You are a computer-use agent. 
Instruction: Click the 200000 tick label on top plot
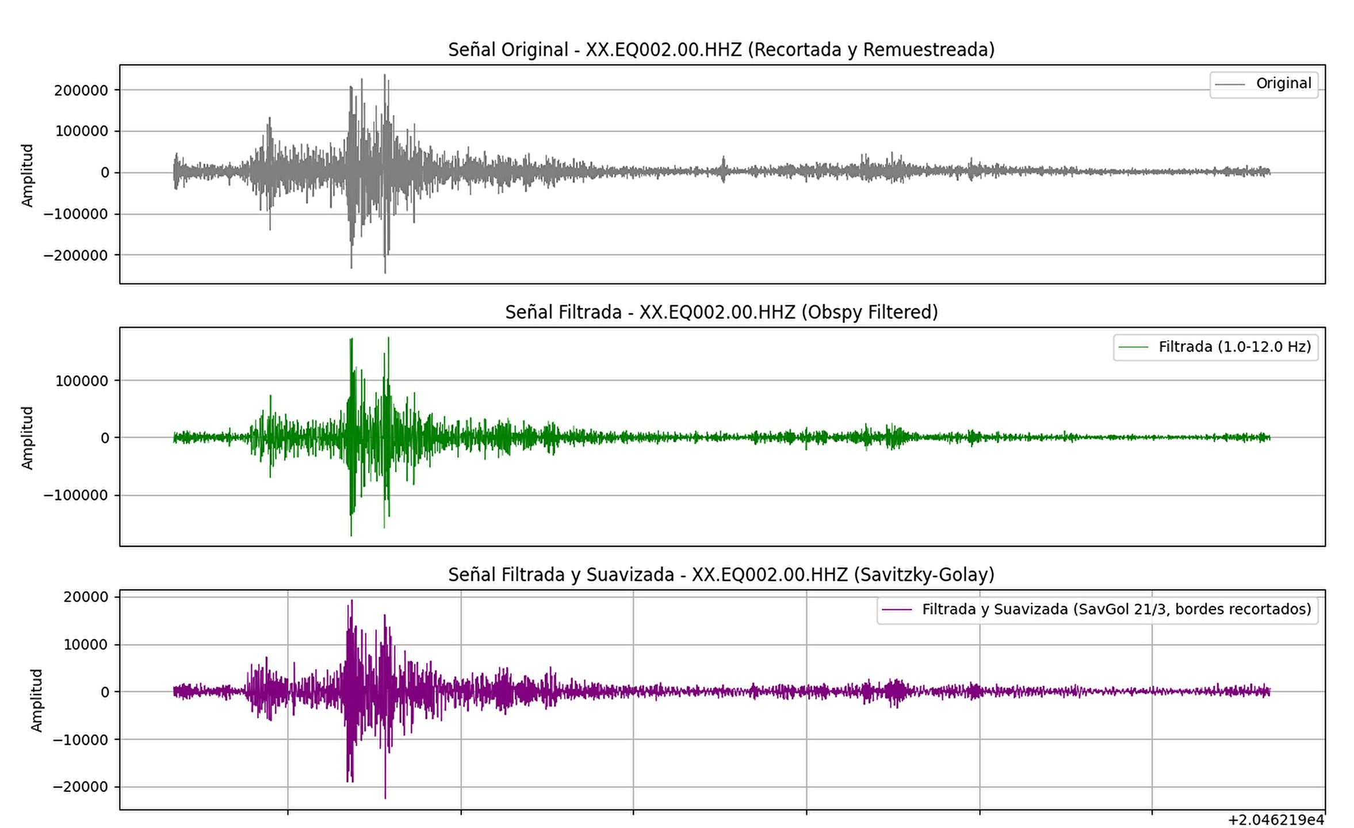(81, 90)
